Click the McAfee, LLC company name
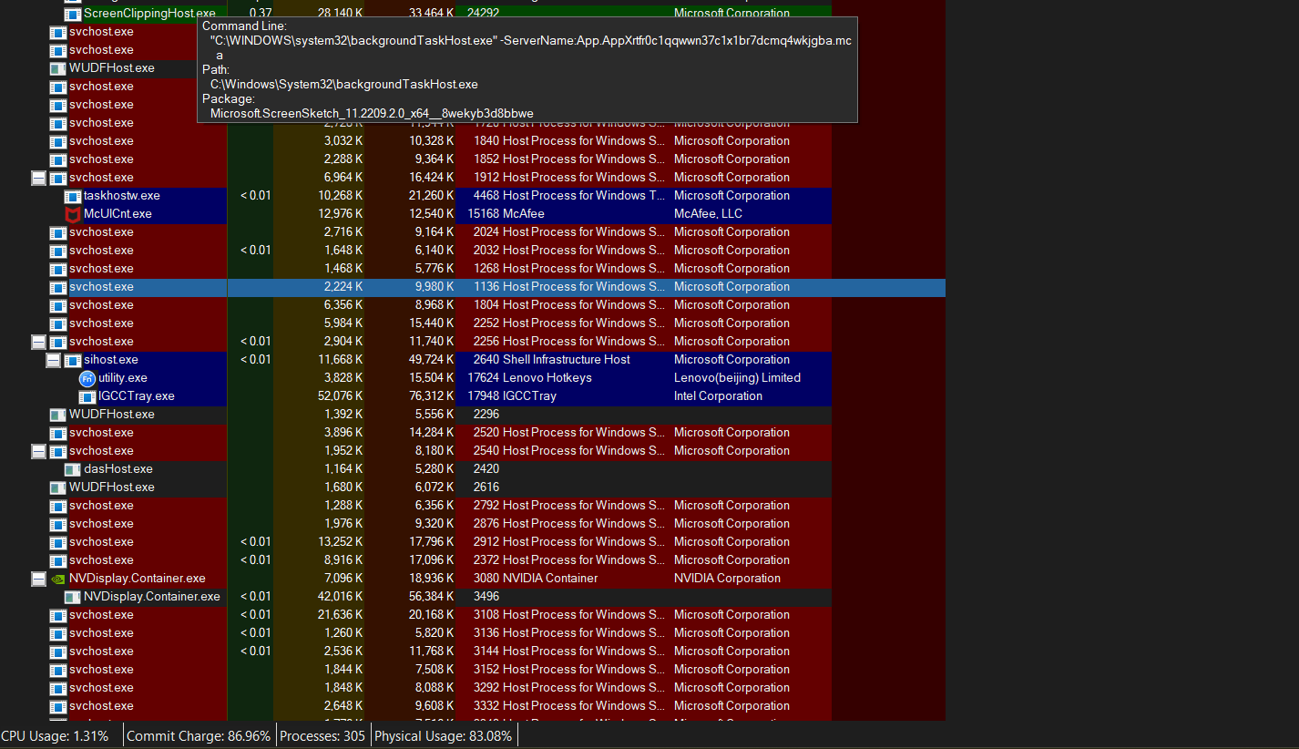This screenshot has height=749, width=1299. pyautogui.click(x=708, y=214)
